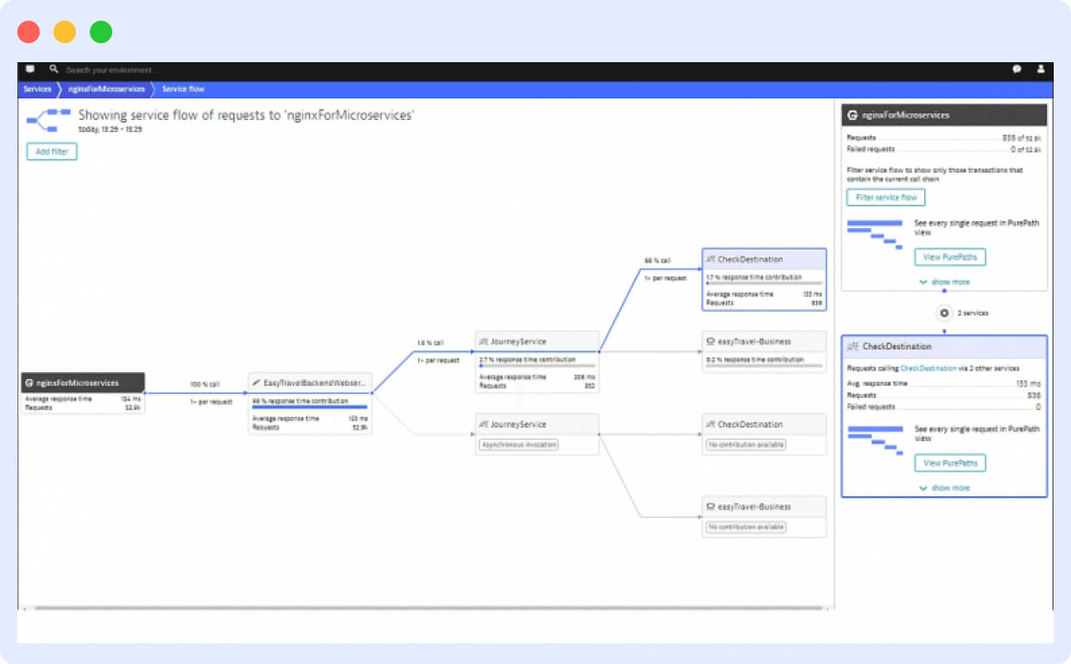
Task: Click the nginx logo in the side panel header
Action: pyautogui.click(x=852, y=115)
